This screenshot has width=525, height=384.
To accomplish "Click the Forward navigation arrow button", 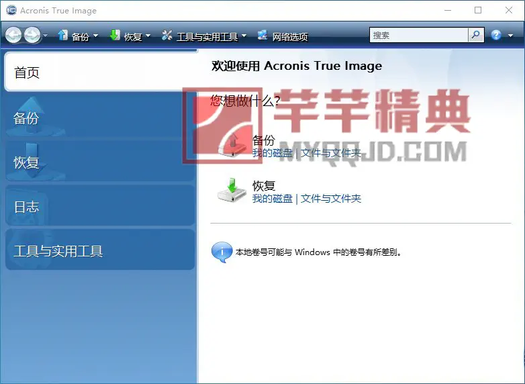I will pos(32,36).
